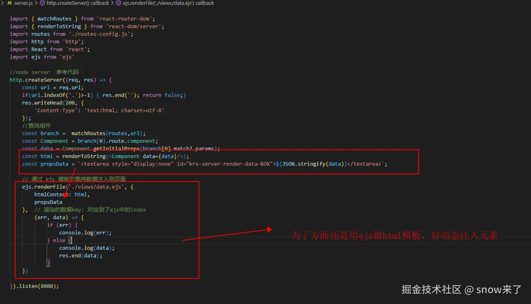
Task: Click const html renderToString line
Action: coord(105,156)
